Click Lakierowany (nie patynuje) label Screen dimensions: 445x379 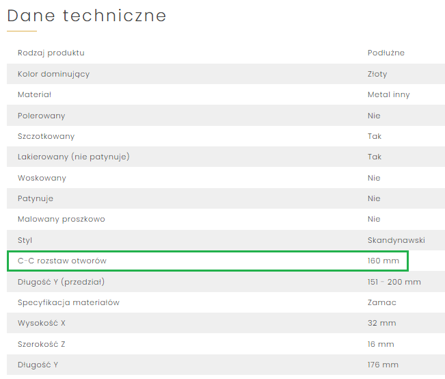point(74,157)
